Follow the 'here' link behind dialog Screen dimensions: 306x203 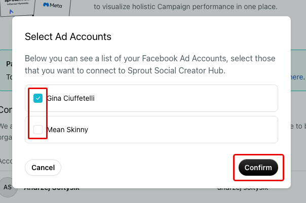click(297, 77)
